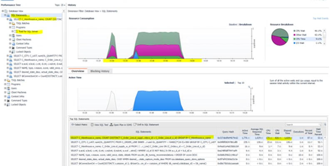Click the TSQL Batches icon under the first SELECT statement
Image resolution: width=333 pixels, height=166 pixels.
(x=13, y=23)
